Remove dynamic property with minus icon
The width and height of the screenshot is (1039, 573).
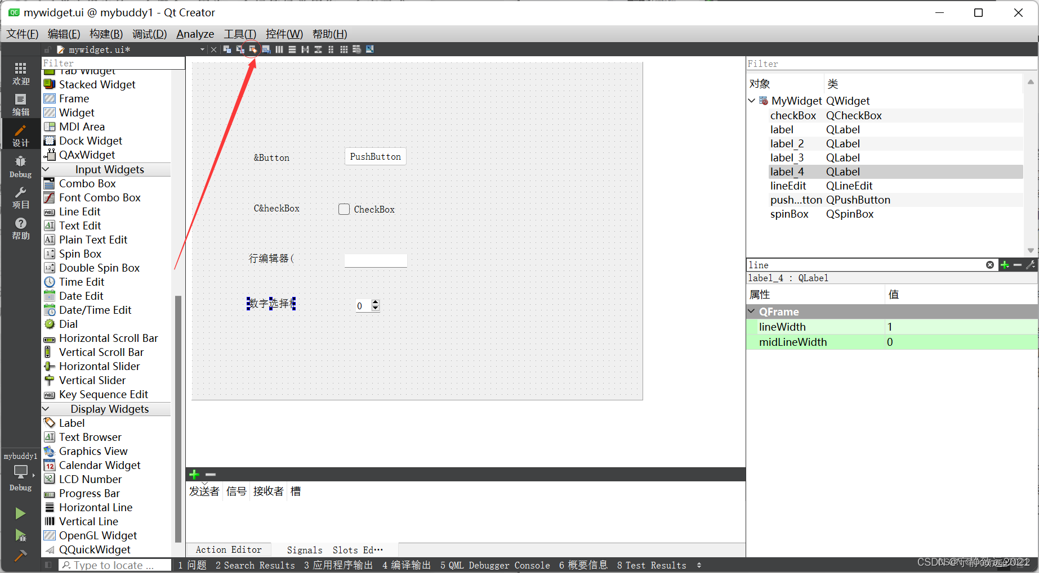(x=1018, y=265)
